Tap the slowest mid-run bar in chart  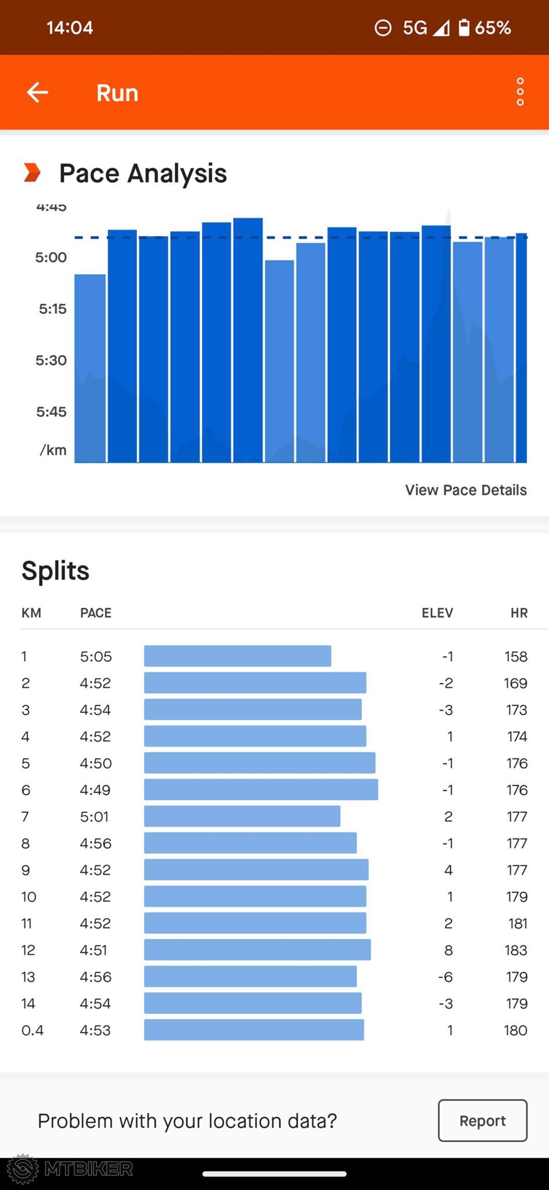279,360
